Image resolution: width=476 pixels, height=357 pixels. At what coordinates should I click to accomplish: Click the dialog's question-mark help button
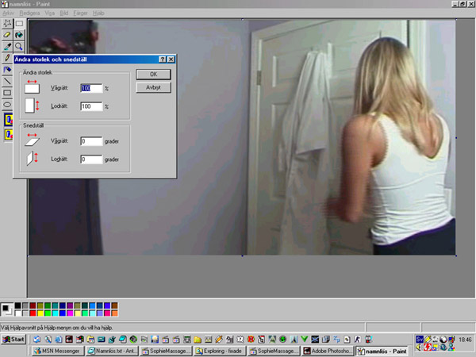point(163,59)
